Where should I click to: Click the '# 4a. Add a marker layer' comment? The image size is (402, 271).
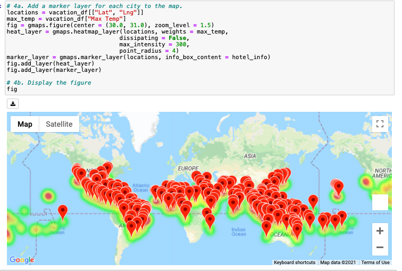coord(94,6)
